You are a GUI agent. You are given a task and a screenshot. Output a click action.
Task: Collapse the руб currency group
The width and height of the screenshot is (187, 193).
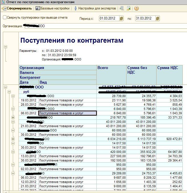click(9, 92)
